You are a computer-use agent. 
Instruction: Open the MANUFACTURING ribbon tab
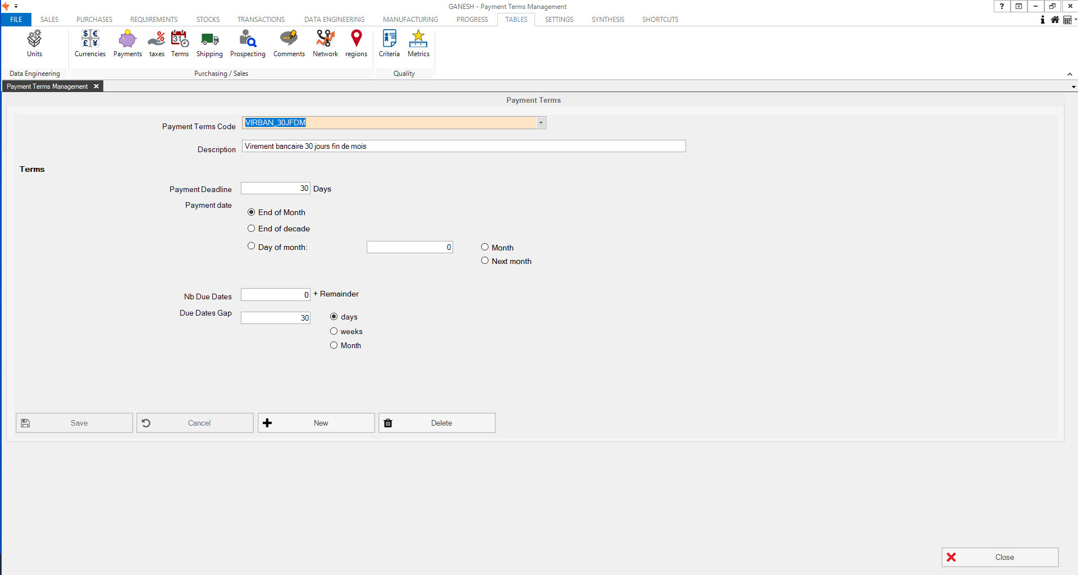pos(410,20)
